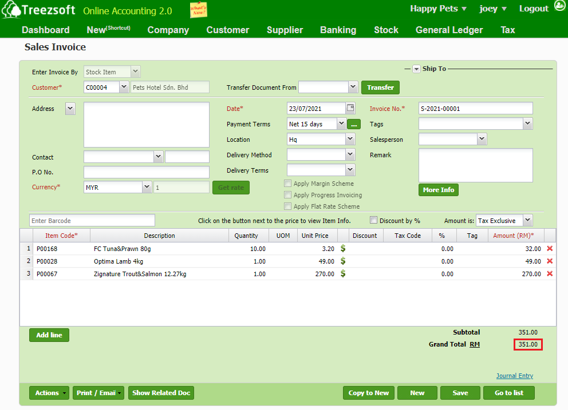
Task: Check Apply Flat Rate Scheme
Action: click(287, 205)
